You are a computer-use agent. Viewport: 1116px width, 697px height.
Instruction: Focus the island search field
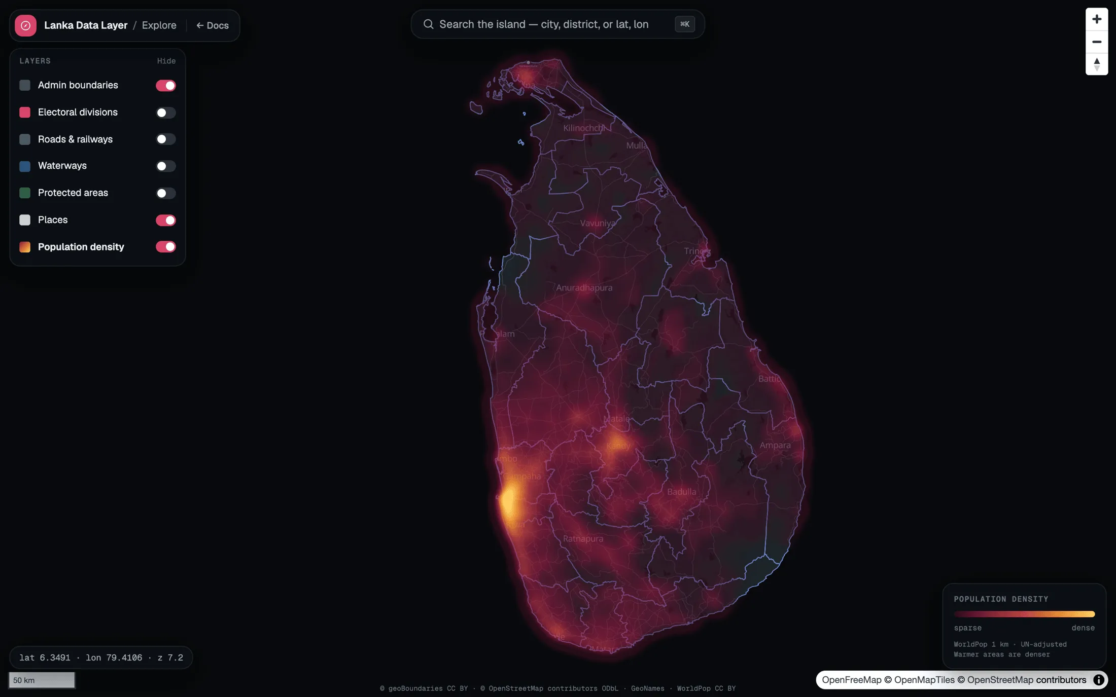(557, 24)
